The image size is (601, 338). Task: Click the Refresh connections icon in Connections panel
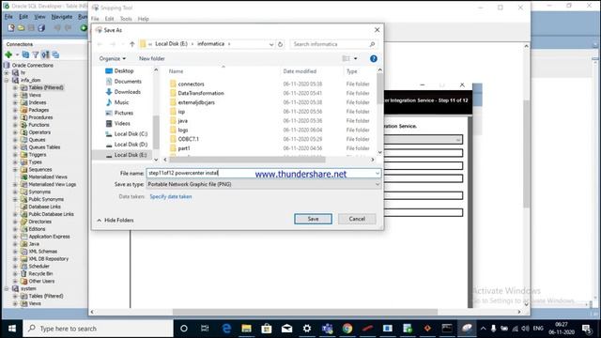coord(25,54)
